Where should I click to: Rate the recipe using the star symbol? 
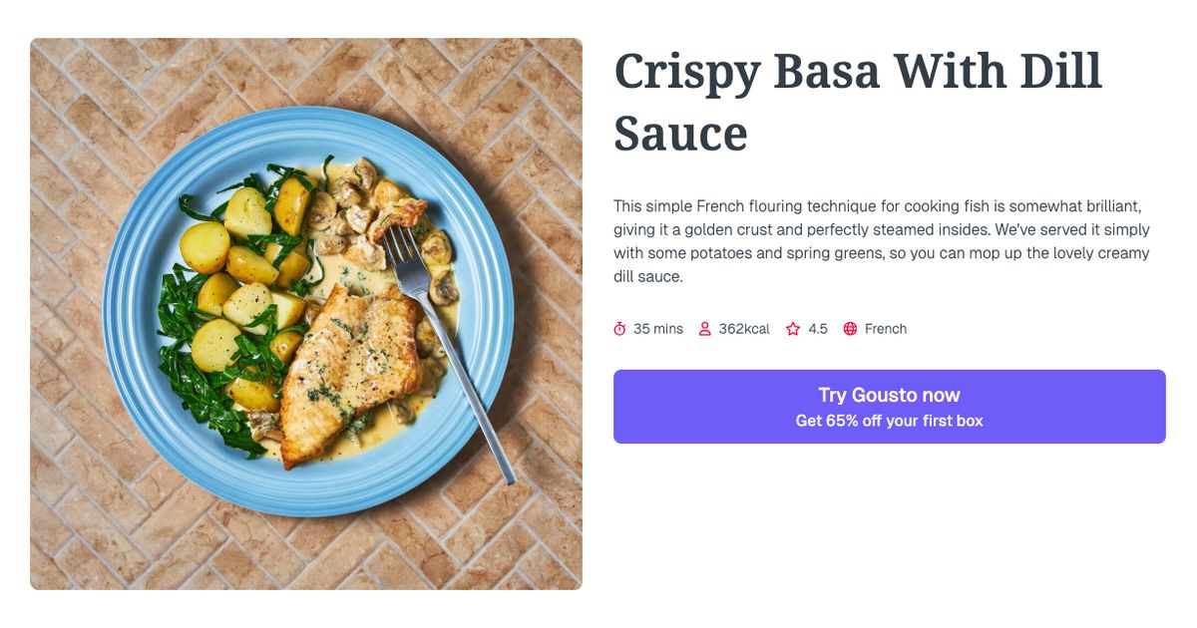[x=792, y=328]
